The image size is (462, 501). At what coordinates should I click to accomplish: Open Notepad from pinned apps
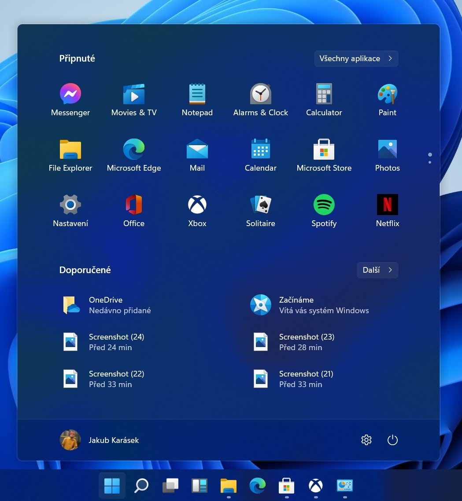tap(197, 100)
